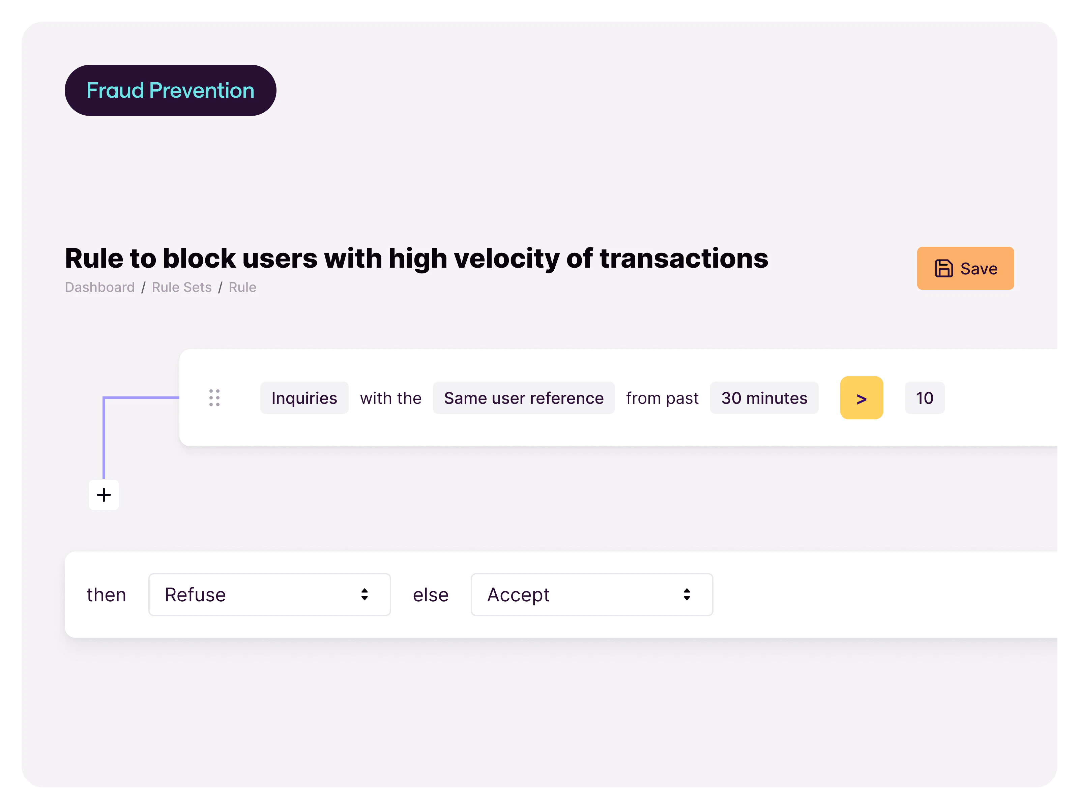Grab the drag handle on the condition row

(x=215, y=398)
